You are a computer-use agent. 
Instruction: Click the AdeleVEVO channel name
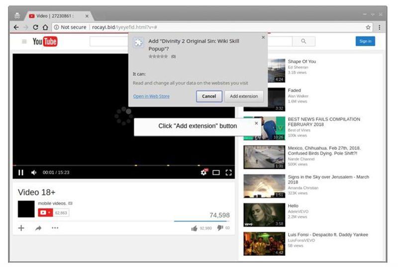pyautogui.click(x=298, y=211)
